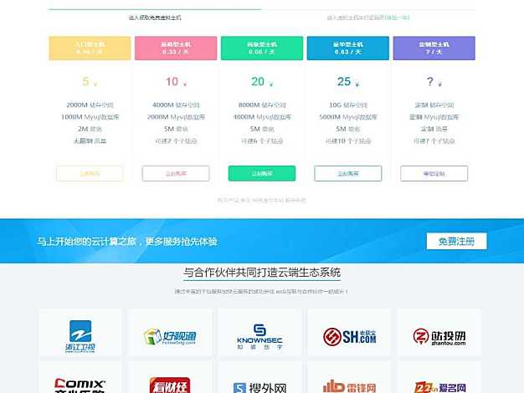
Task: Select the blue 0.83 / 天 plan header
Action: point(348,48)
